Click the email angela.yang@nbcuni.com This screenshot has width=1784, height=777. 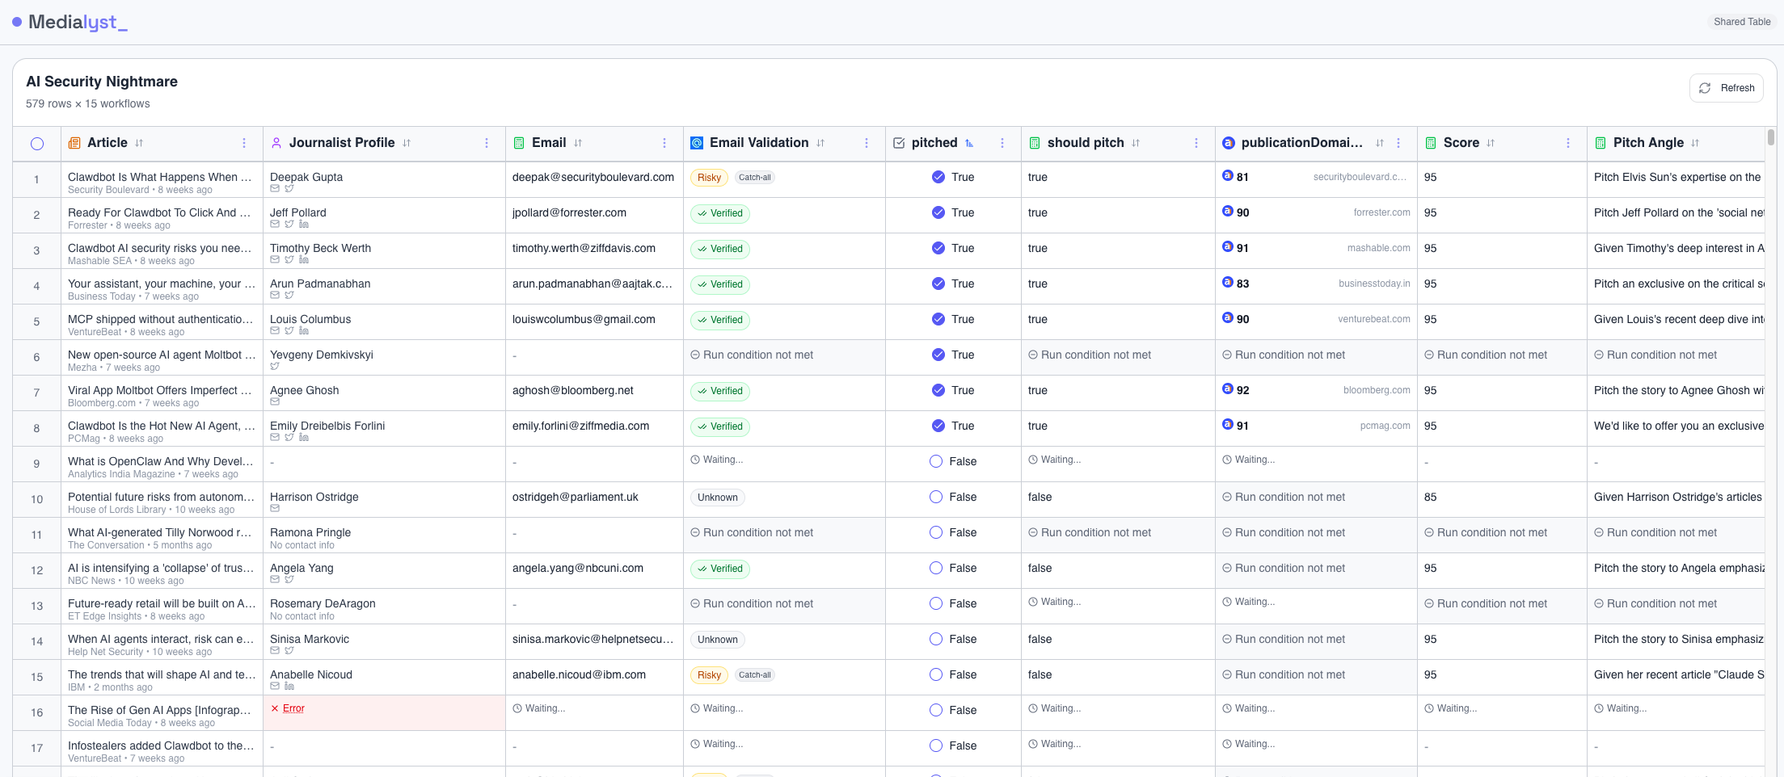[x=578, y=568]
